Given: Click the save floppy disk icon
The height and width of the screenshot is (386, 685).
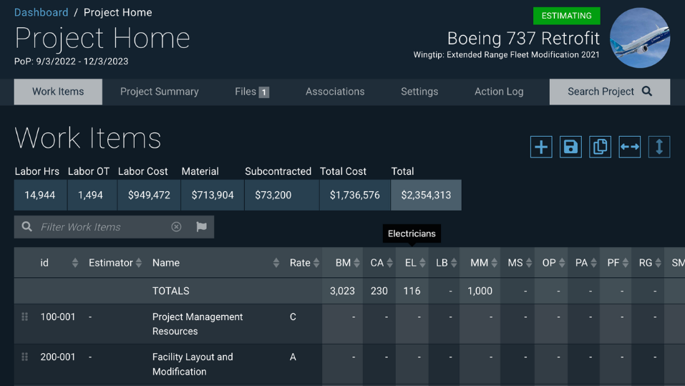Looking at the screenshot, I should coord(570,147).
